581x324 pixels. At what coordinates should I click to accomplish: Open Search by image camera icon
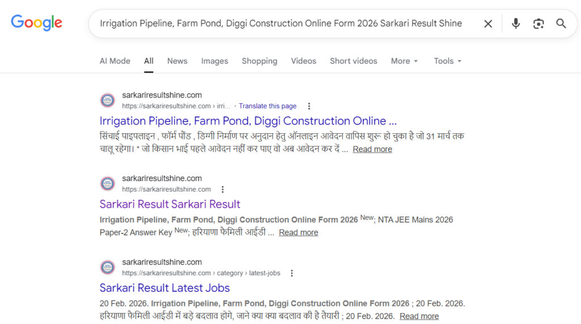click(x=538, y=23)
